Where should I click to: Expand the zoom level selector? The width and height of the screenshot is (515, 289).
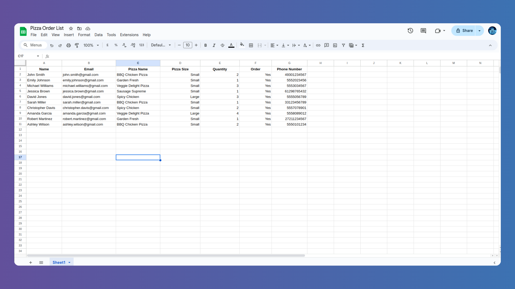coord(98,45)
